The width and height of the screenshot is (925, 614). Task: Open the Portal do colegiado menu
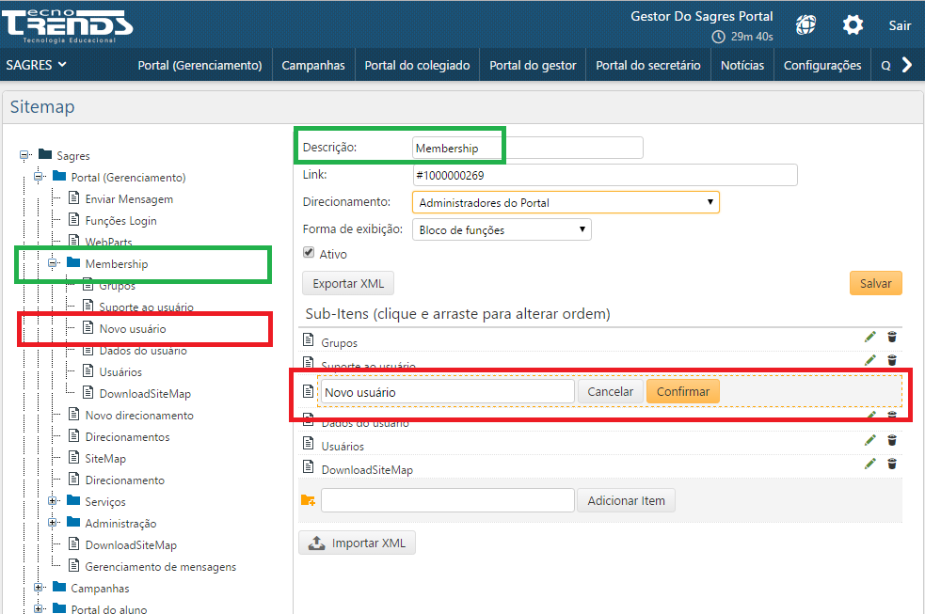pos(417,65)
